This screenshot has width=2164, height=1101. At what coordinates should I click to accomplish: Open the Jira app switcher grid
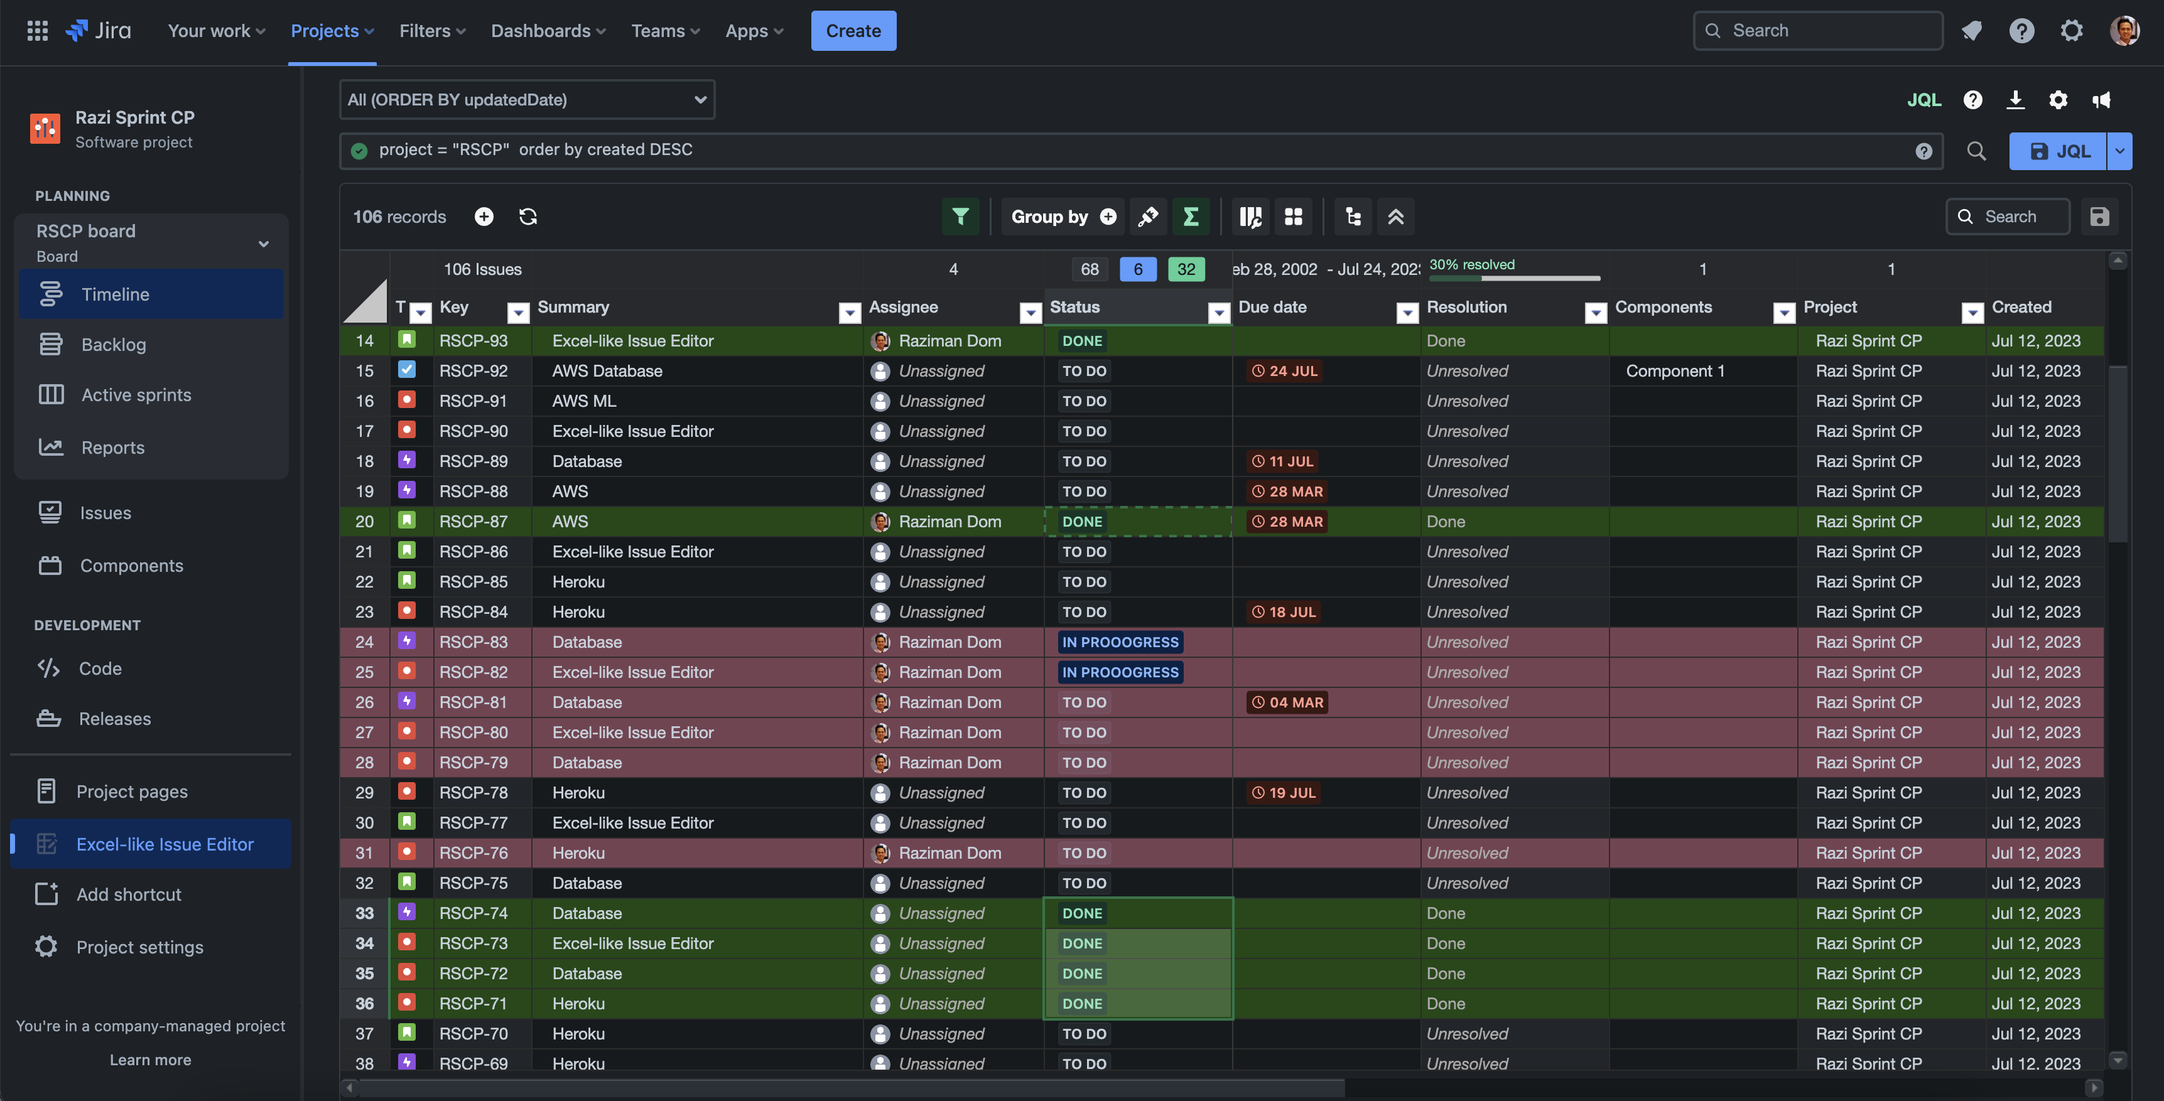(x=37, y=31)
